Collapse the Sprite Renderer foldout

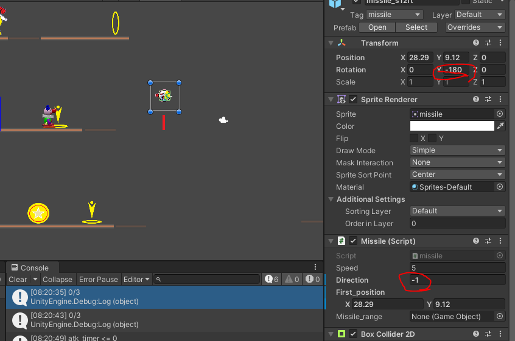pyautogui.click(x=331, y=100)
